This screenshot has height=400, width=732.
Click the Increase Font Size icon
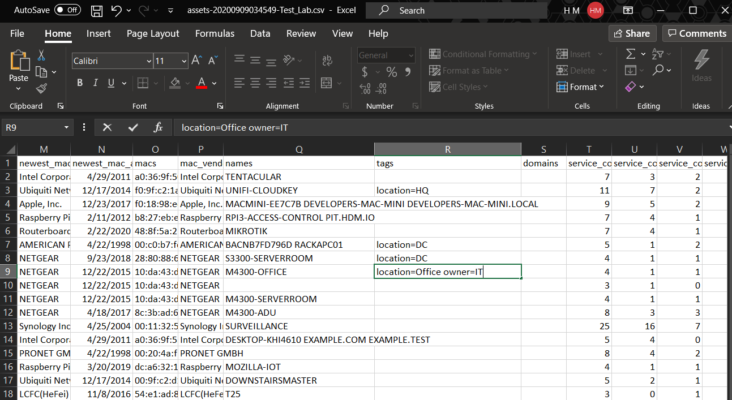coord(195,58)
